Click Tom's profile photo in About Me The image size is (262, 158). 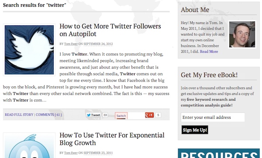point(242,34)
